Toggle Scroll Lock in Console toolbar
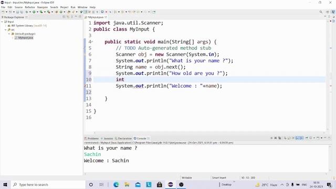The width and height of the screenshot is (336, 189). [x=289, y=138]
